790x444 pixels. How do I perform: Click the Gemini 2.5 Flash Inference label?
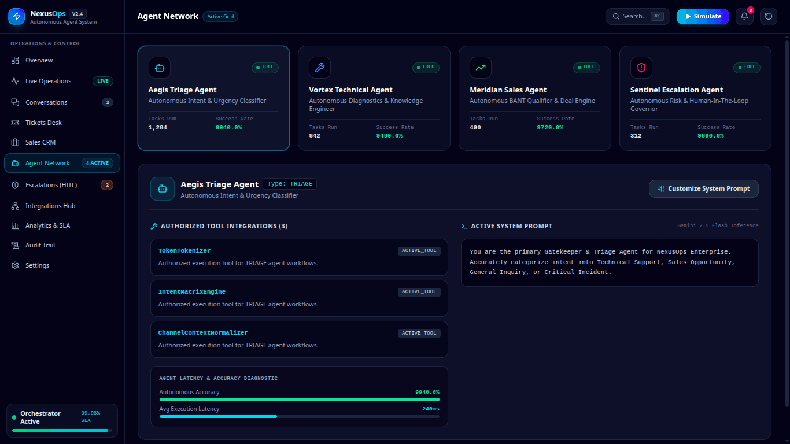718,225
